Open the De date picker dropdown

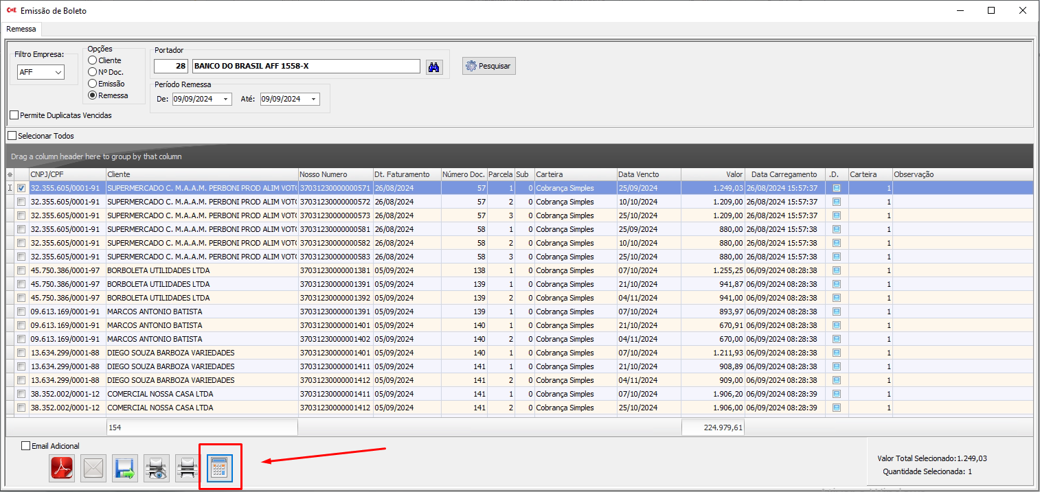(226, 99)
